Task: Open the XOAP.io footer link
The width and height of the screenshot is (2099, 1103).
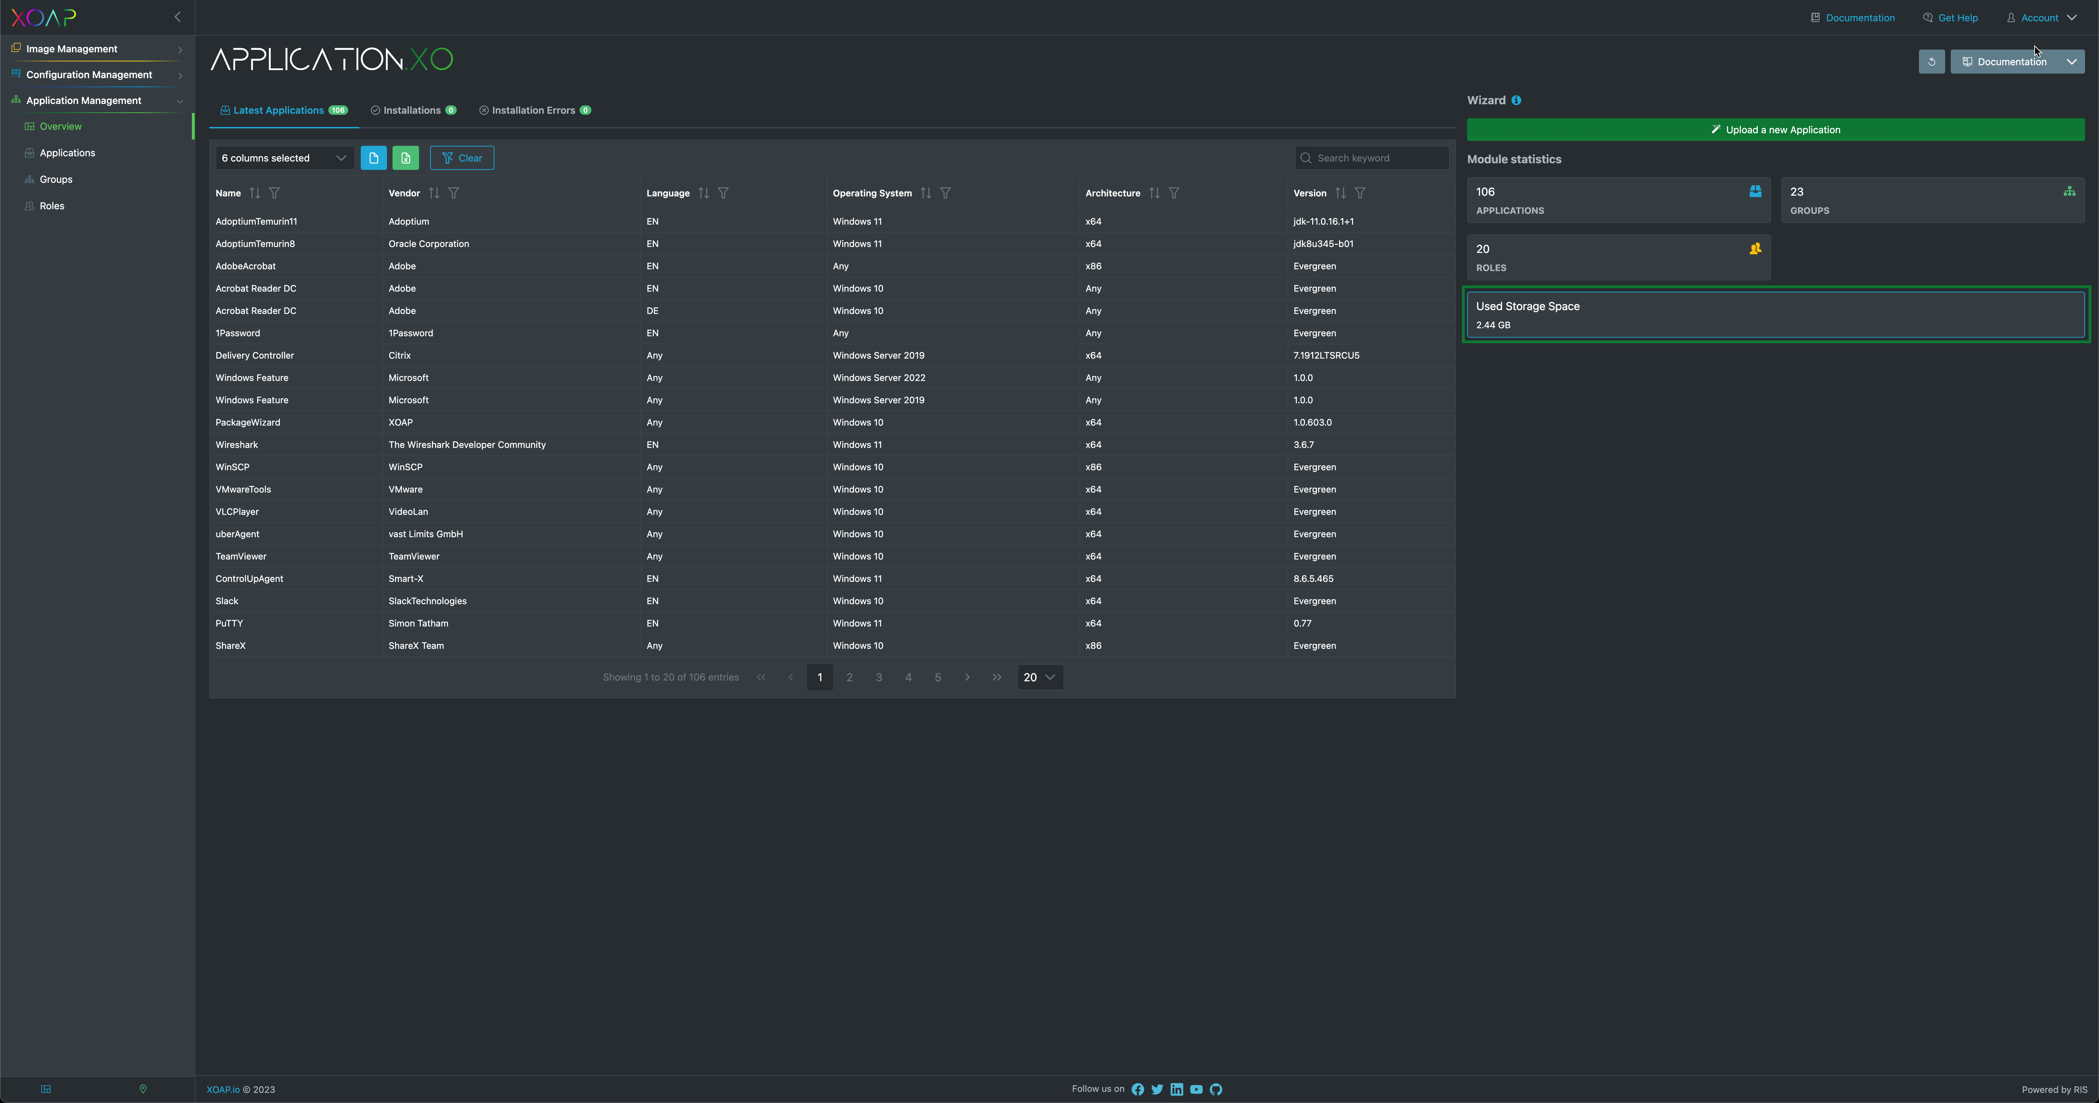Action: pos(223,1090)
